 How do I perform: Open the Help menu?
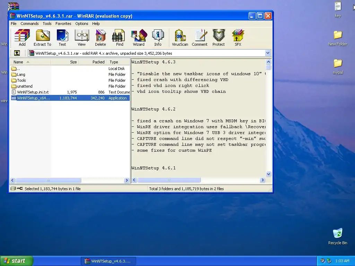96,24
